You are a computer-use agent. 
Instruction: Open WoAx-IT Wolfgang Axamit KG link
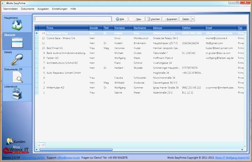pos(232,158)
